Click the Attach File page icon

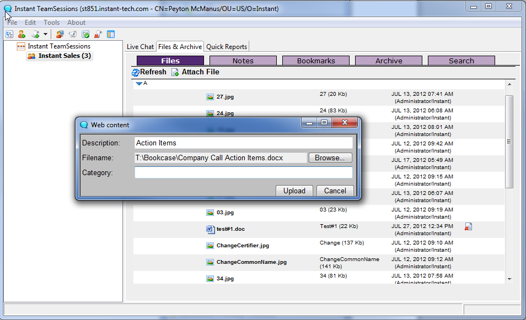(x=175, y=72)
